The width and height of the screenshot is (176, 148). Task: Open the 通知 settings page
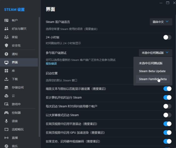(15, 54)
